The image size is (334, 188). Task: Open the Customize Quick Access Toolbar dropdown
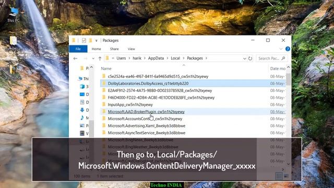(x=96, y=41)
